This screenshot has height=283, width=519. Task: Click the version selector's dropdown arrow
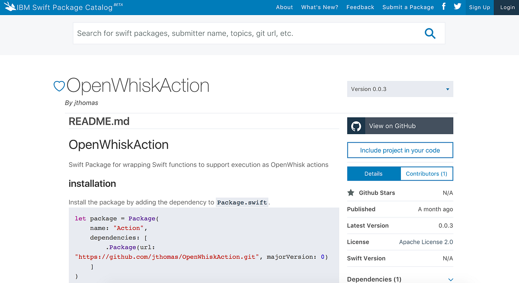coord(447,89)
